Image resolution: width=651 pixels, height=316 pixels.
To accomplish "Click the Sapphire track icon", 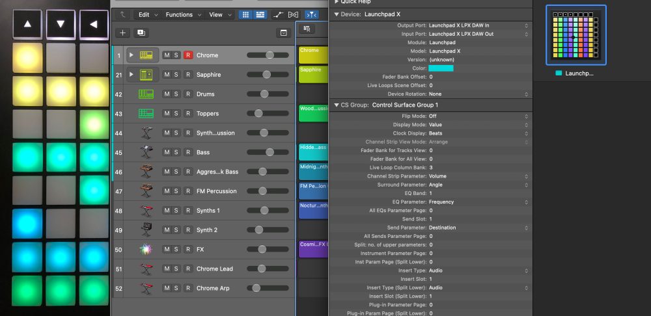I will point(146,75).
